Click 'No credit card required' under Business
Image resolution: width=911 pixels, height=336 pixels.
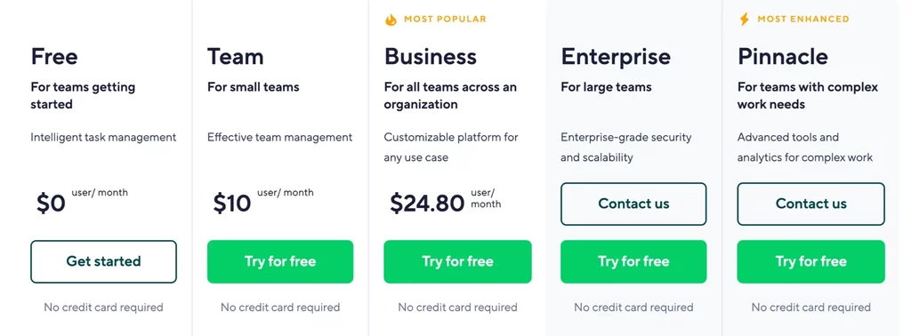pos(458,307)
